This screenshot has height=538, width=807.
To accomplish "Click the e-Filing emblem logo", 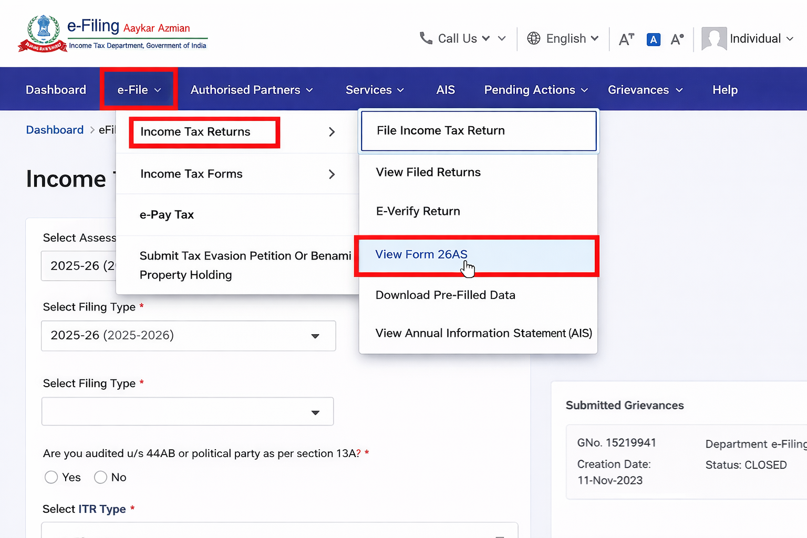I will click(43, 34).
